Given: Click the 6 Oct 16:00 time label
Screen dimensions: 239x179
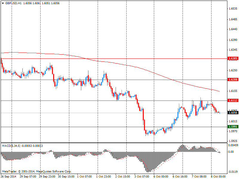Looking at the screenshot, I should pos(180,177).
